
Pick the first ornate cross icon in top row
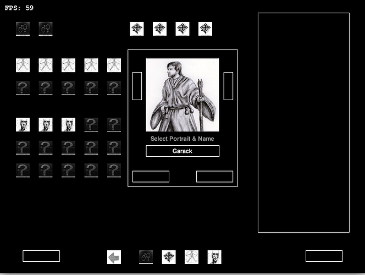click(x=137, y=29)
